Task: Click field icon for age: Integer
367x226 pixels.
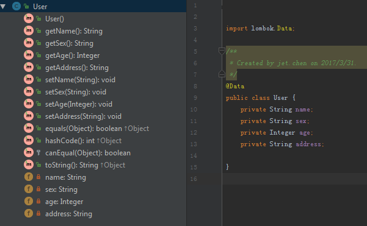Action: 29,201
